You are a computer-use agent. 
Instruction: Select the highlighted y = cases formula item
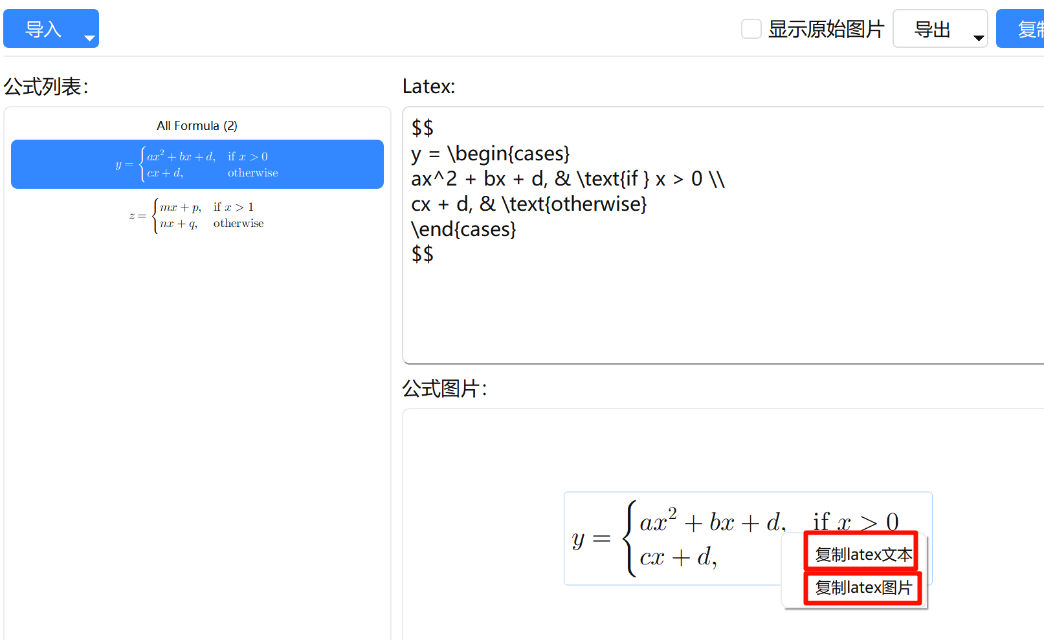click(x=197, y=164)
